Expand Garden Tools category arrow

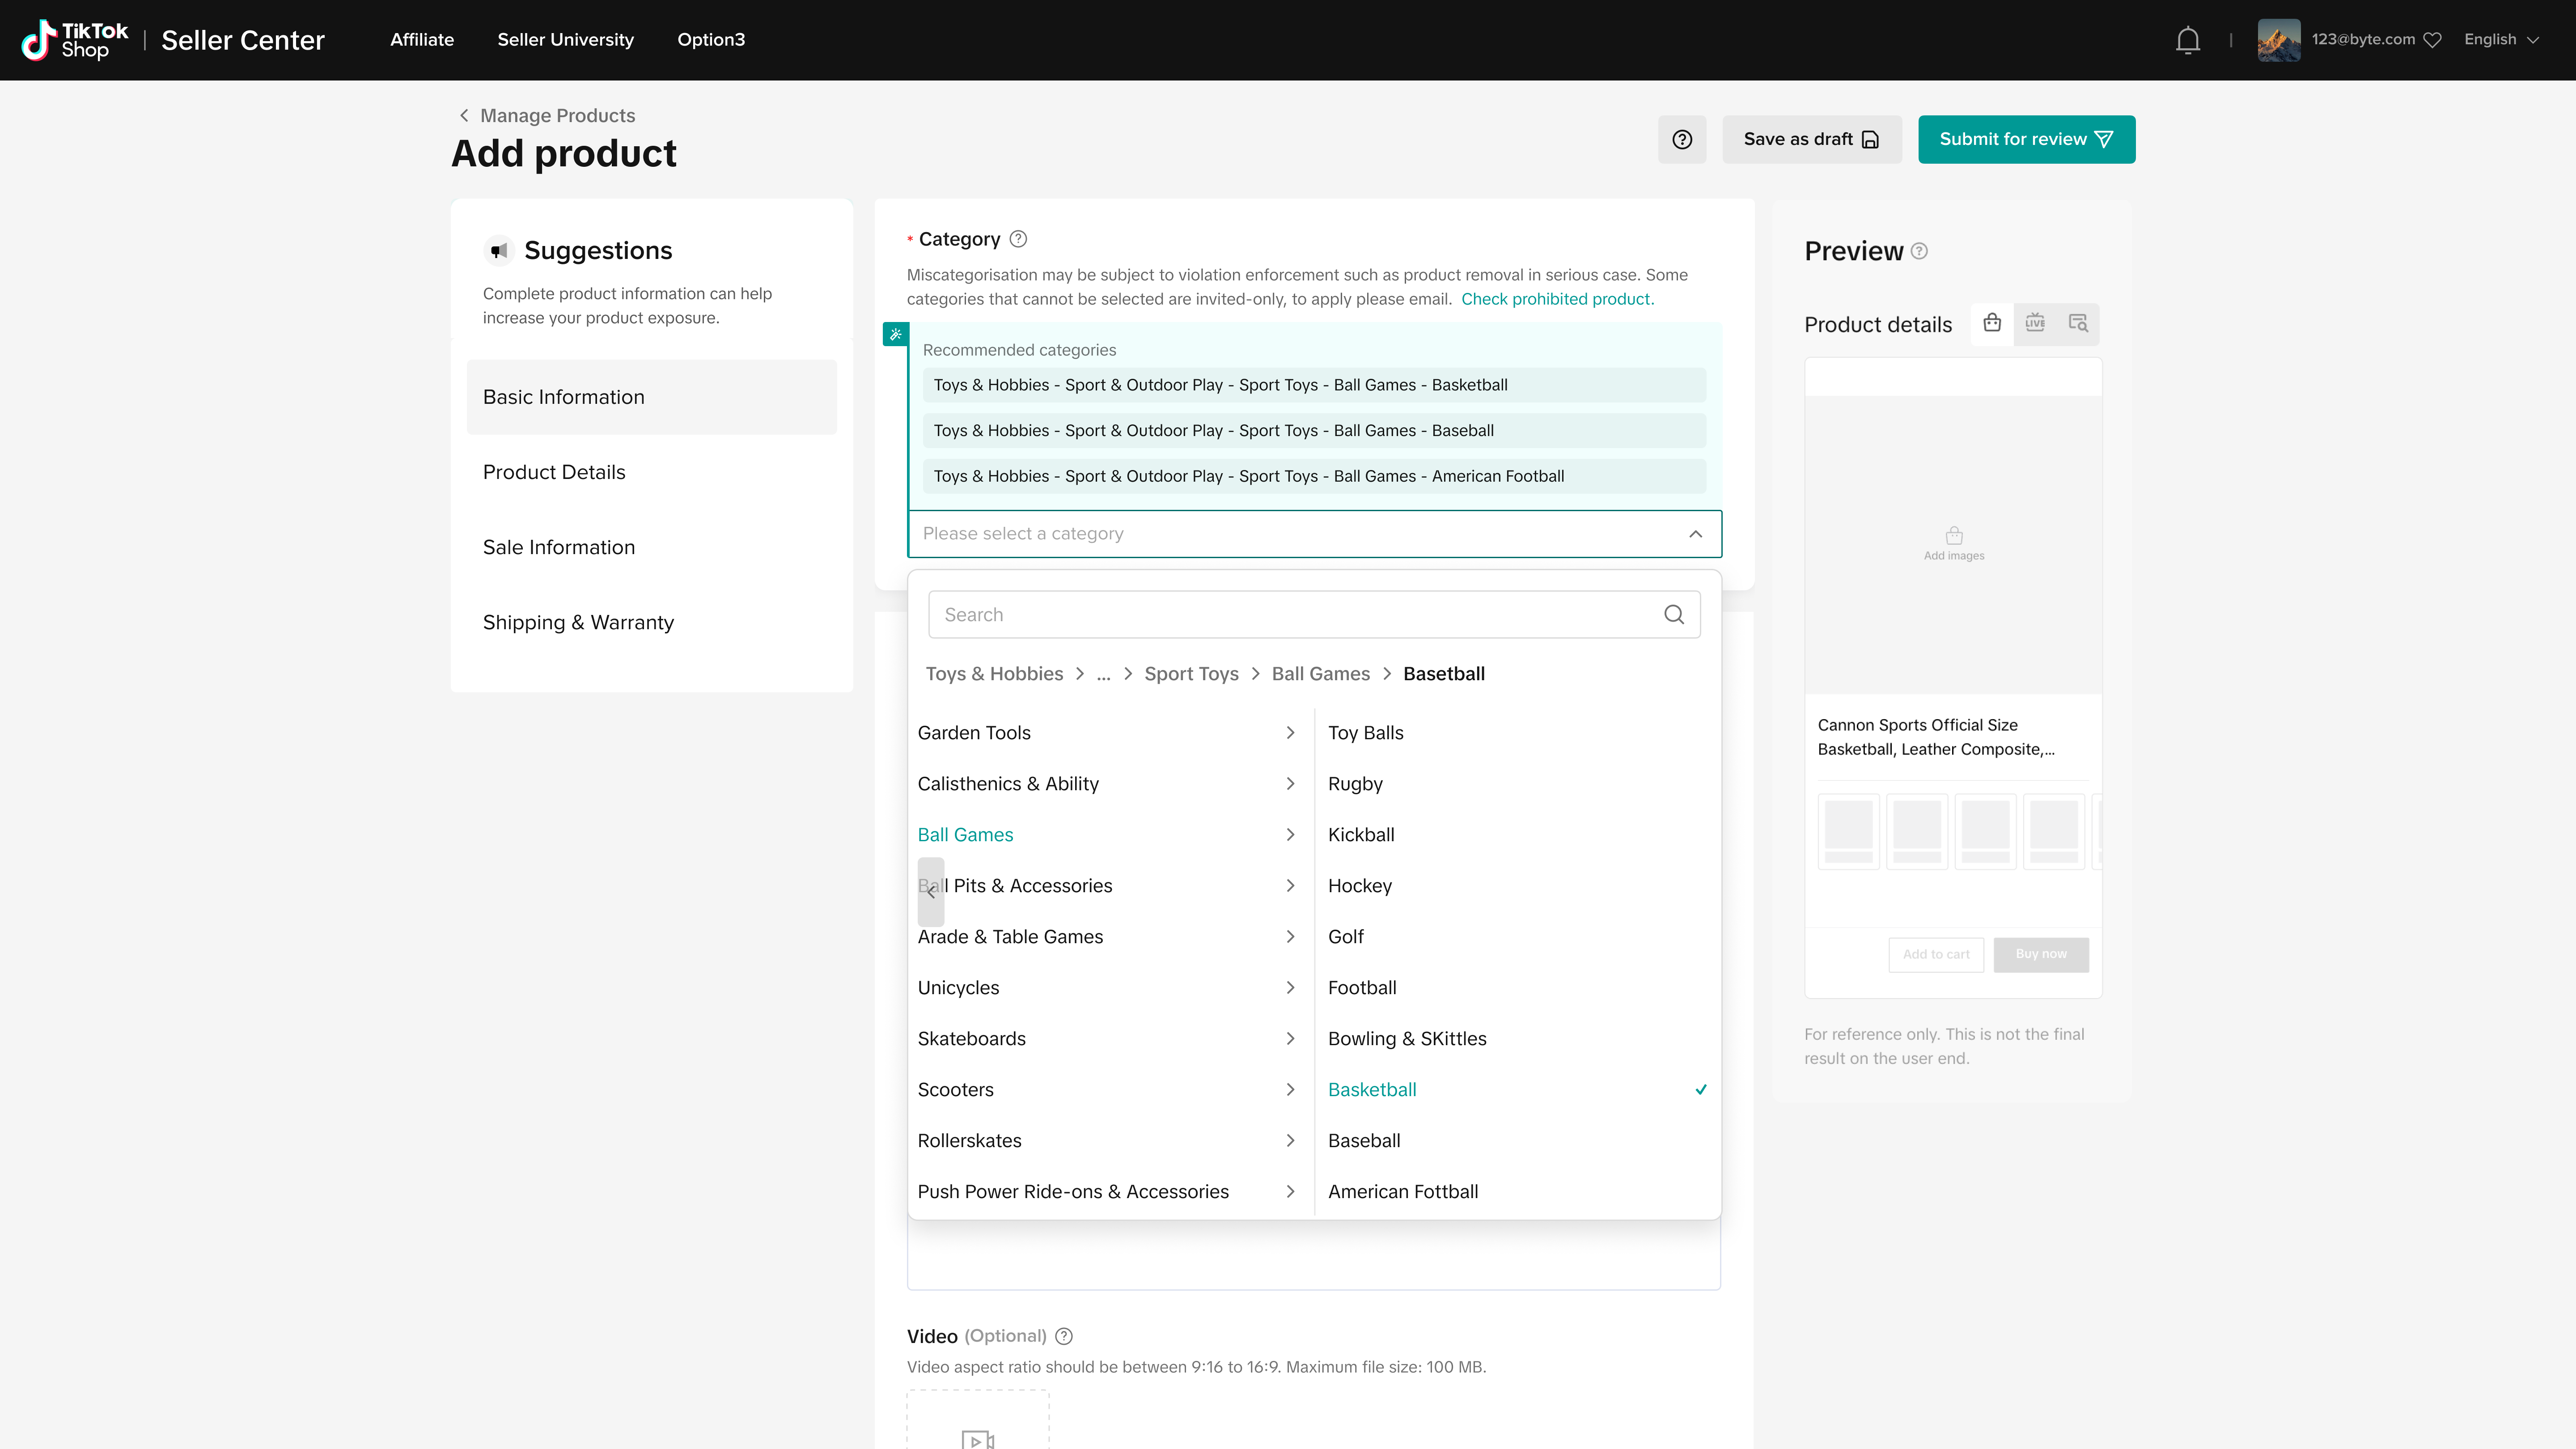pos(1290,732)
